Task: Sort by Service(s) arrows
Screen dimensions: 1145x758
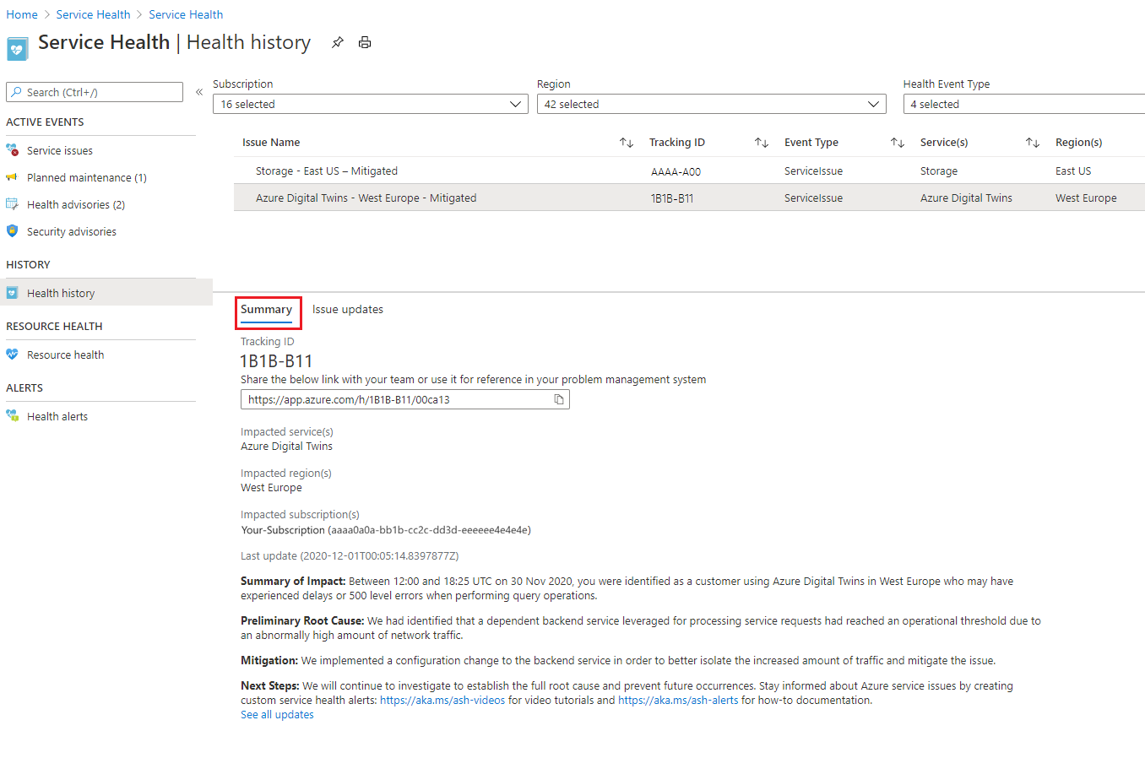Action: point(1033,143)
